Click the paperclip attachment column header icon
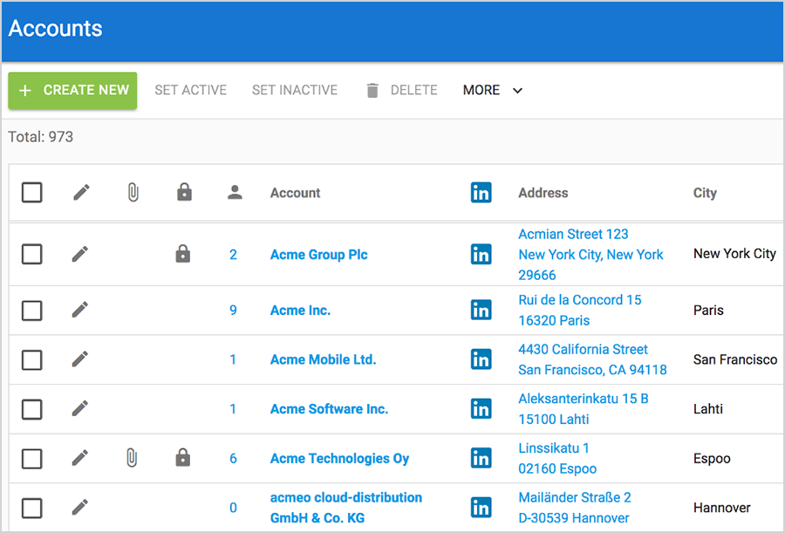Image resolution: width=785 pixels, height=533 pixels. click(x=133, y=193)
